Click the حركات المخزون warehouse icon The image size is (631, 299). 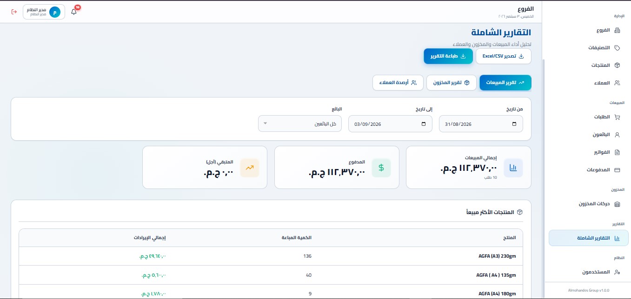click(618, 204)
